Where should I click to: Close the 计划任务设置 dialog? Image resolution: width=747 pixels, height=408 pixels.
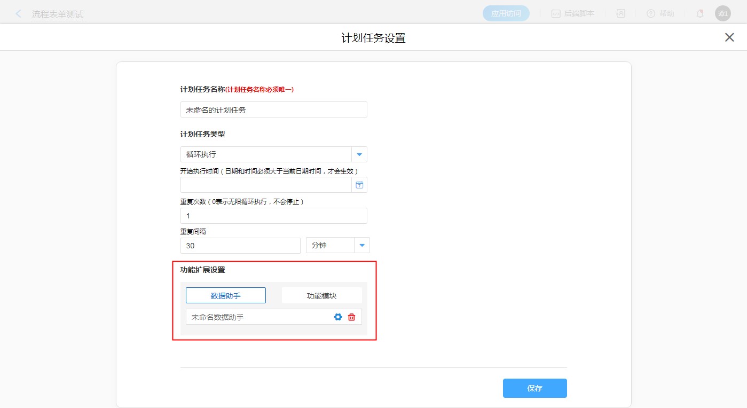[729, 37]
